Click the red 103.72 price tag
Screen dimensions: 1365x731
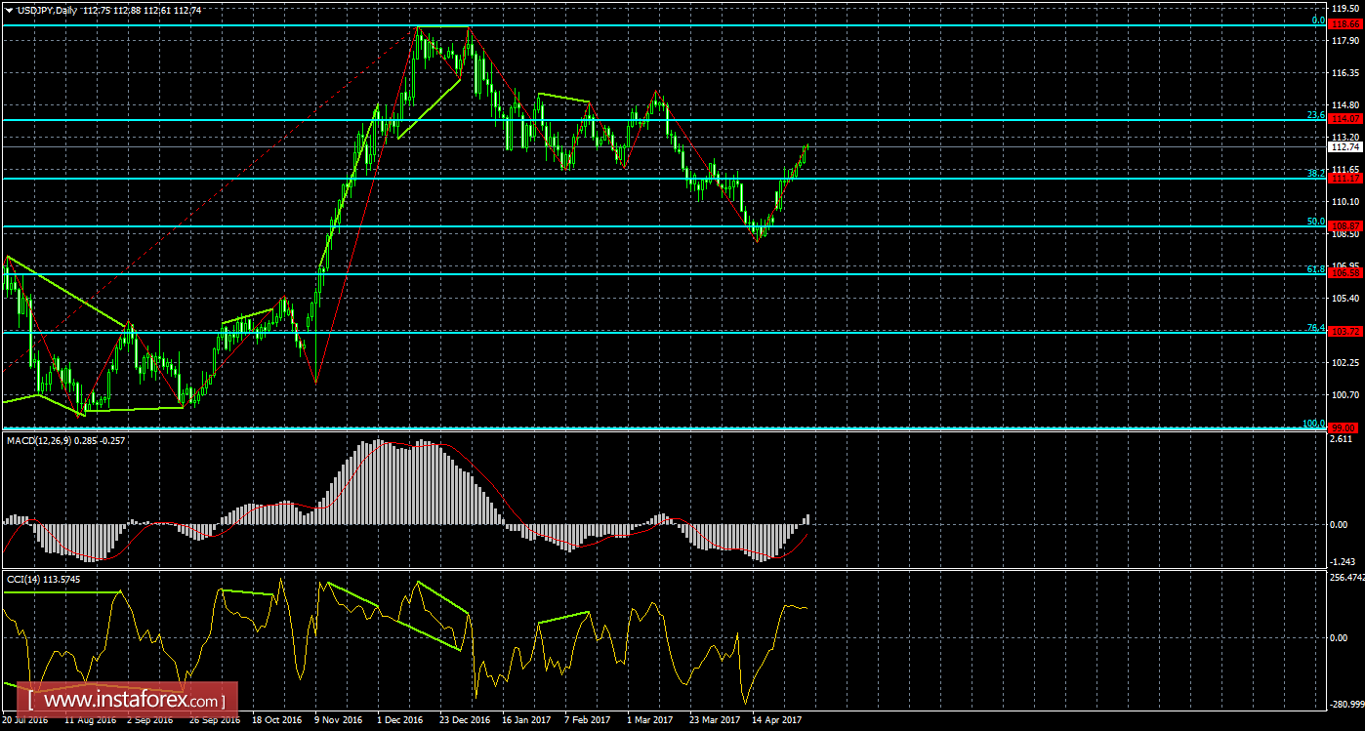click(x=1345, y=332)
